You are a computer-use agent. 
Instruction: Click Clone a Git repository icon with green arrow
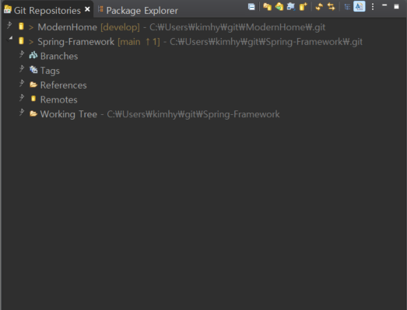(x=279, y=6)
